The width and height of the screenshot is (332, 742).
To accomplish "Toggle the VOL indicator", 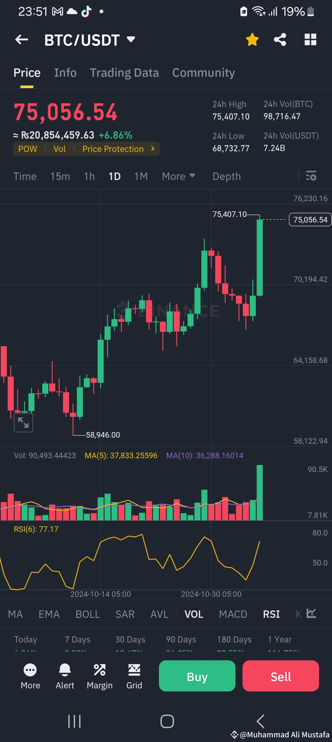I will [194, 614].
